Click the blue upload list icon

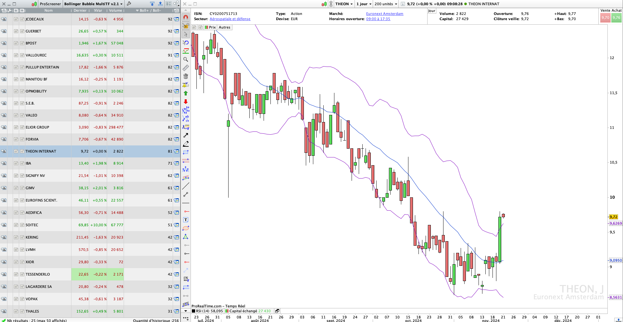[160, 4]
